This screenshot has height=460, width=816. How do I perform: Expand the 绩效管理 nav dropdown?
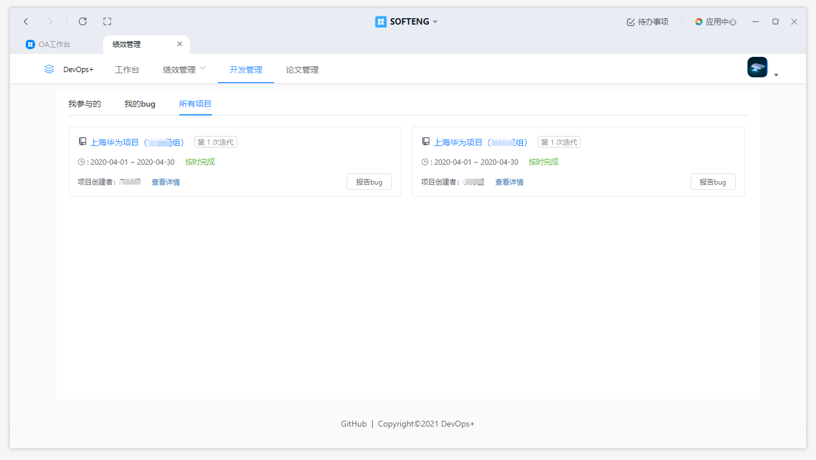point(185,70)
